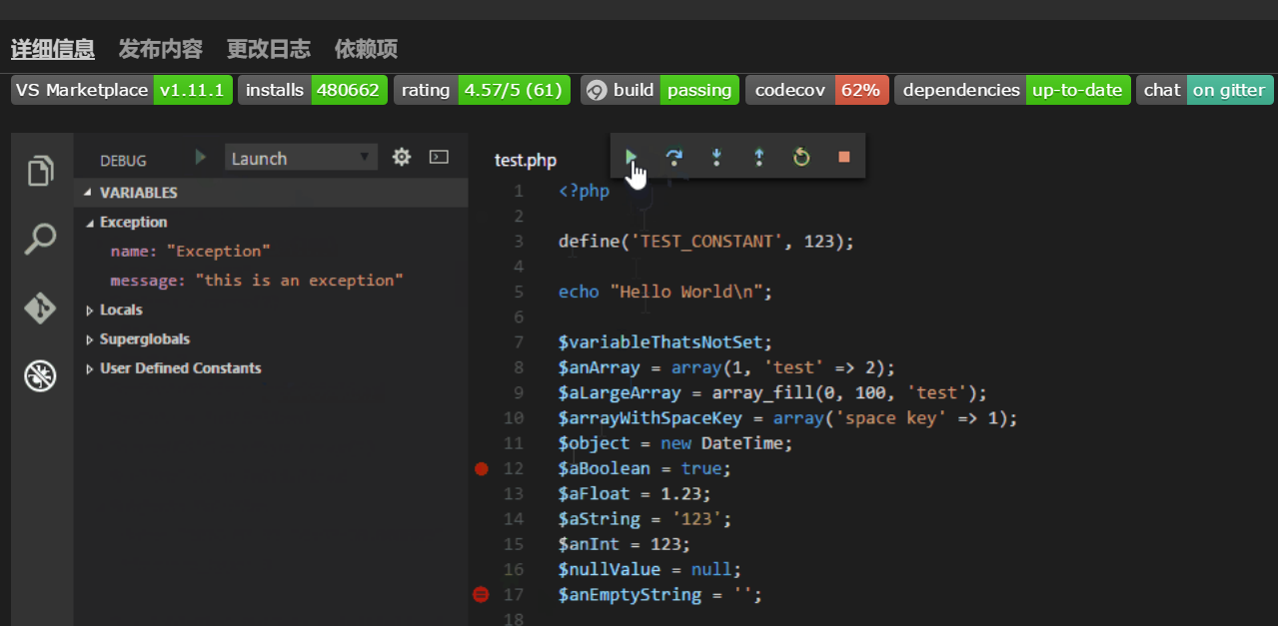Click the $variableThatsNotSet line
The width and height of the screenshot is (1278, 626).
665,342
